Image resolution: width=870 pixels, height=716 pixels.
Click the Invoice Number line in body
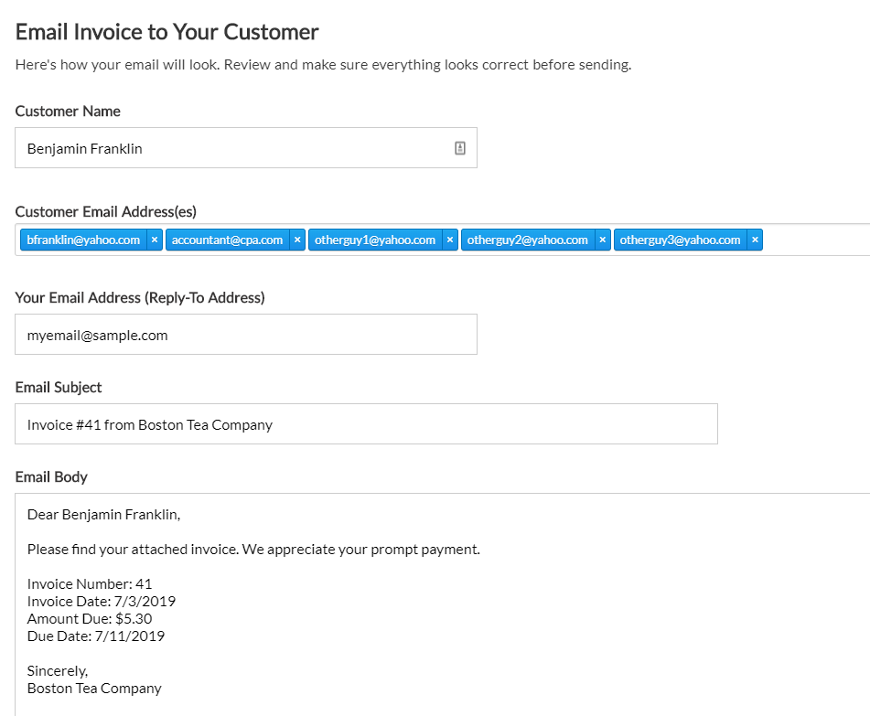pyautogui.click(x=90, y=584)
